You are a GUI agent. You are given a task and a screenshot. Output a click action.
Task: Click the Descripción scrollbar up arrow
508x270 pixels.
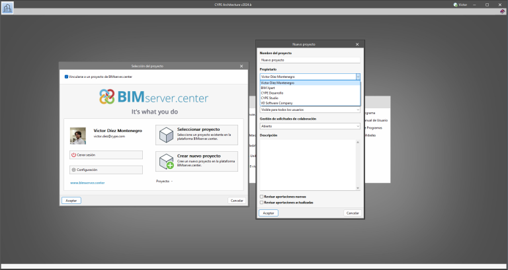[x=358, y=142]
